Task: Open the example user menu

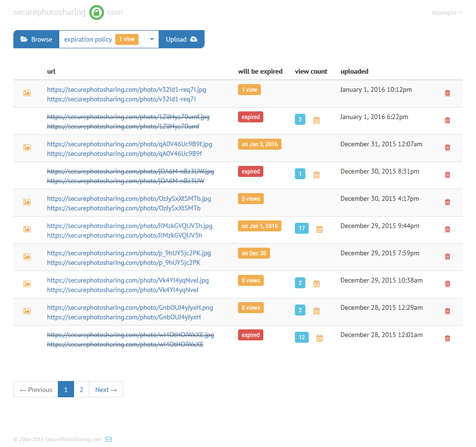Action: click(x=447, y=13)
